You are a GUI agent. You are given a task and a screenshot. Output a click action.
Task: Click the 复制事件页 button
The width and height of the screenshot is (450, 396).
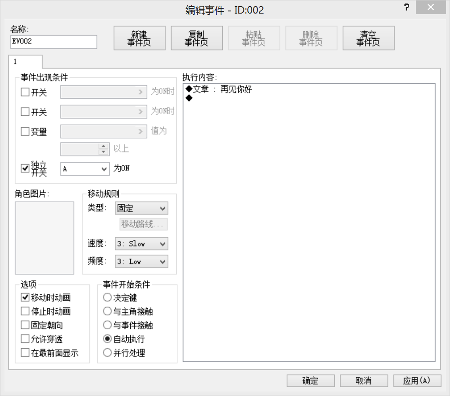(x=197, y=38)
